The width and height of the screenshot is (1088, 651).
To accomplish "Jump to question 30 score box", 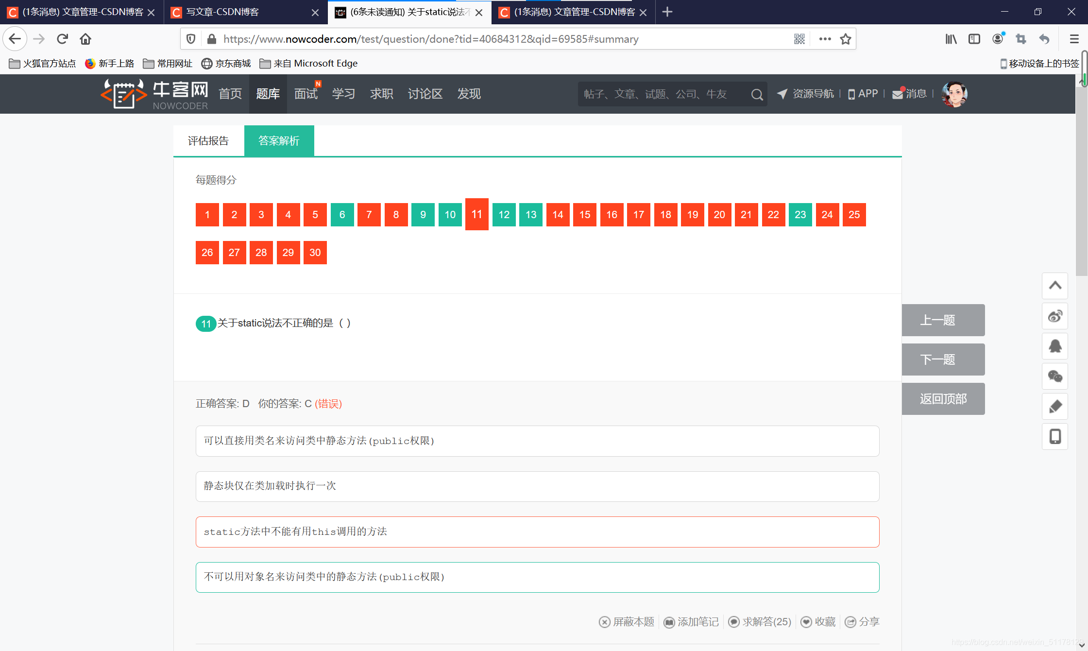I will click(x=315, y=253).
